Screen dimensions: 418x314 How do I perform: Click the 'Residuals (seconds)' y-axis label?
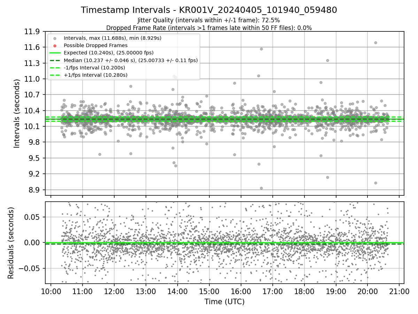(x=11, y=243)
